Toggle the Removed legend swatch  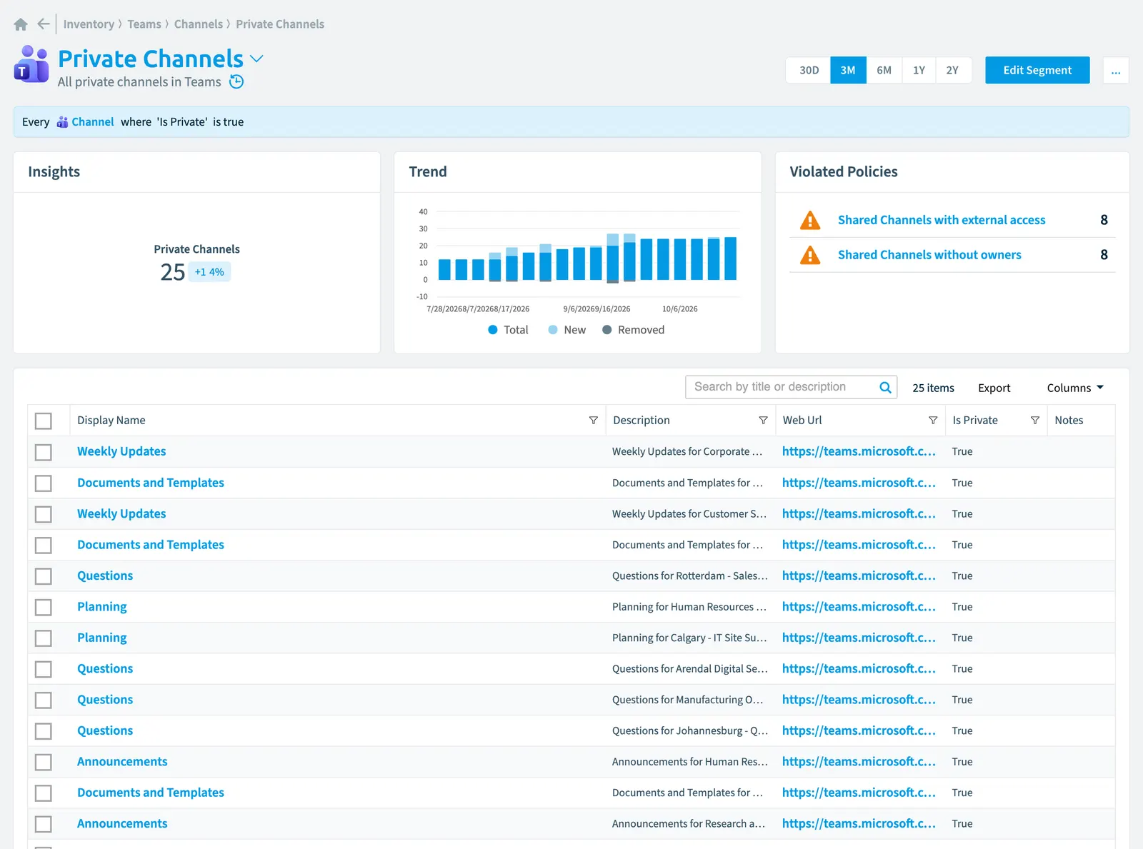click(x=607, y=330)
